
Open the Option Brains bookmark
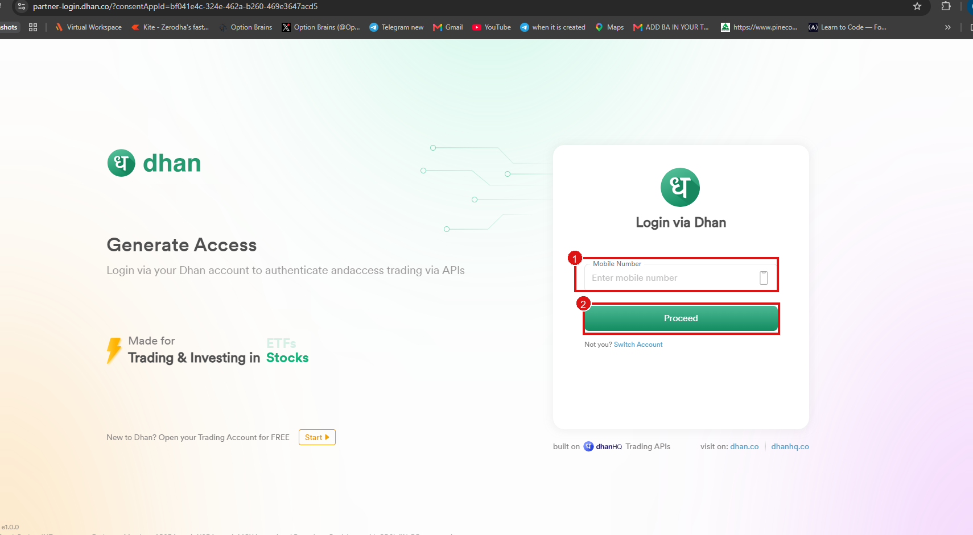(x=245, y=27)
